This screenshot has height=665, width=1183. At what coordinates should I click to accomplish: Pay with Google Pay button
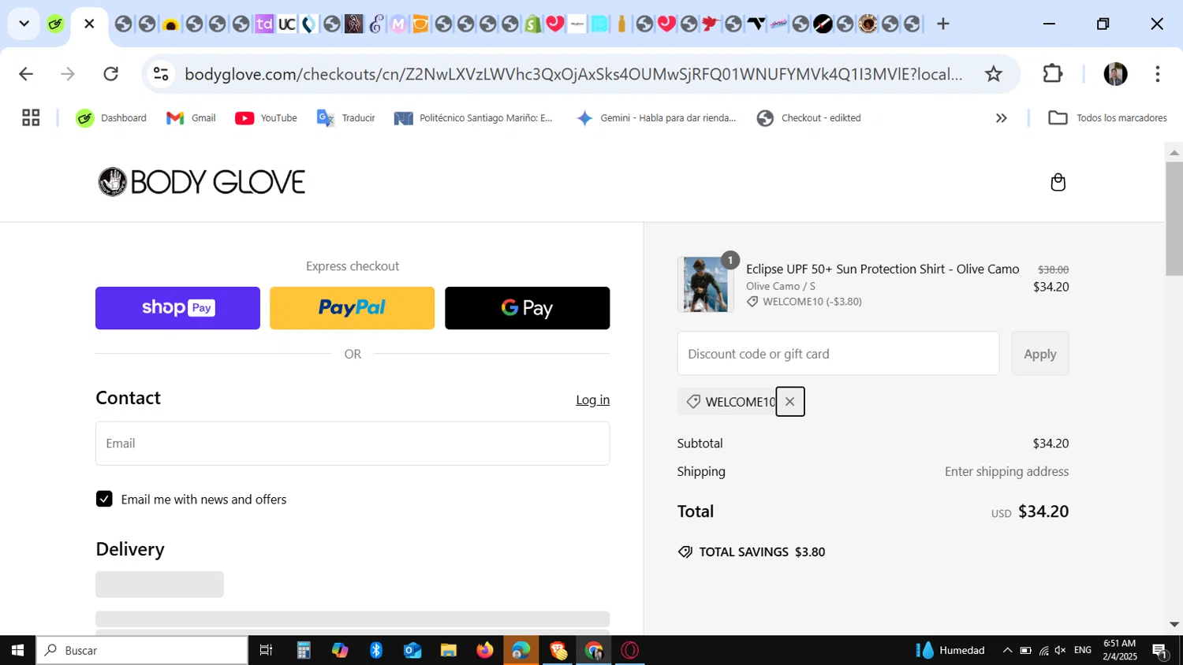tap(527, 308)
